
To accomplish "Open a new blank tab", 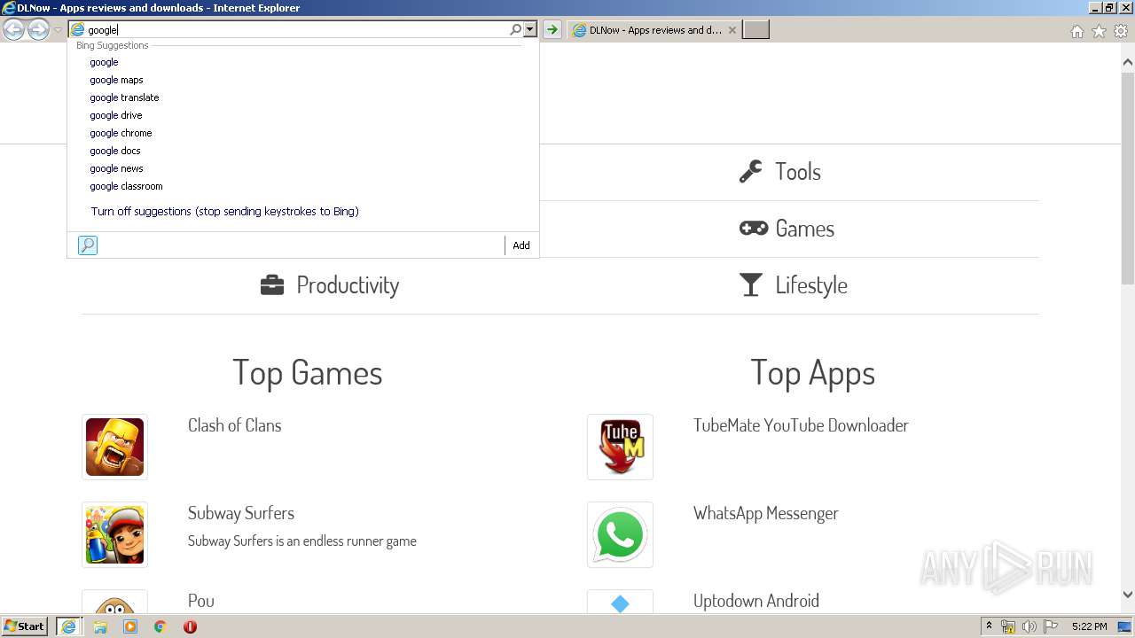I will (755, 30).
